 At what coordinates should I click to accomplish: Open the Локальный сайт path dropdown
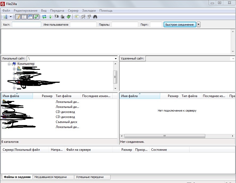pos(116,59)
